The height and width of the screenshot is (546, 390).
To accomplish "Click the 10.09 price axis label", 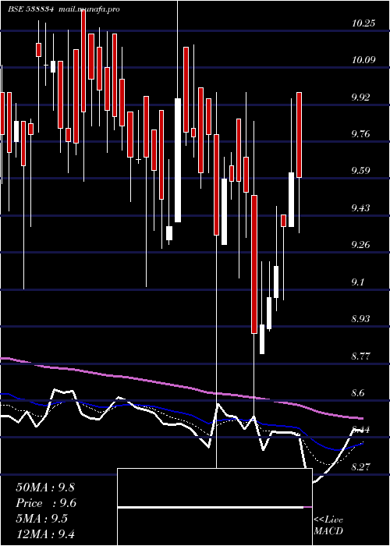I will tap(363, 60).
